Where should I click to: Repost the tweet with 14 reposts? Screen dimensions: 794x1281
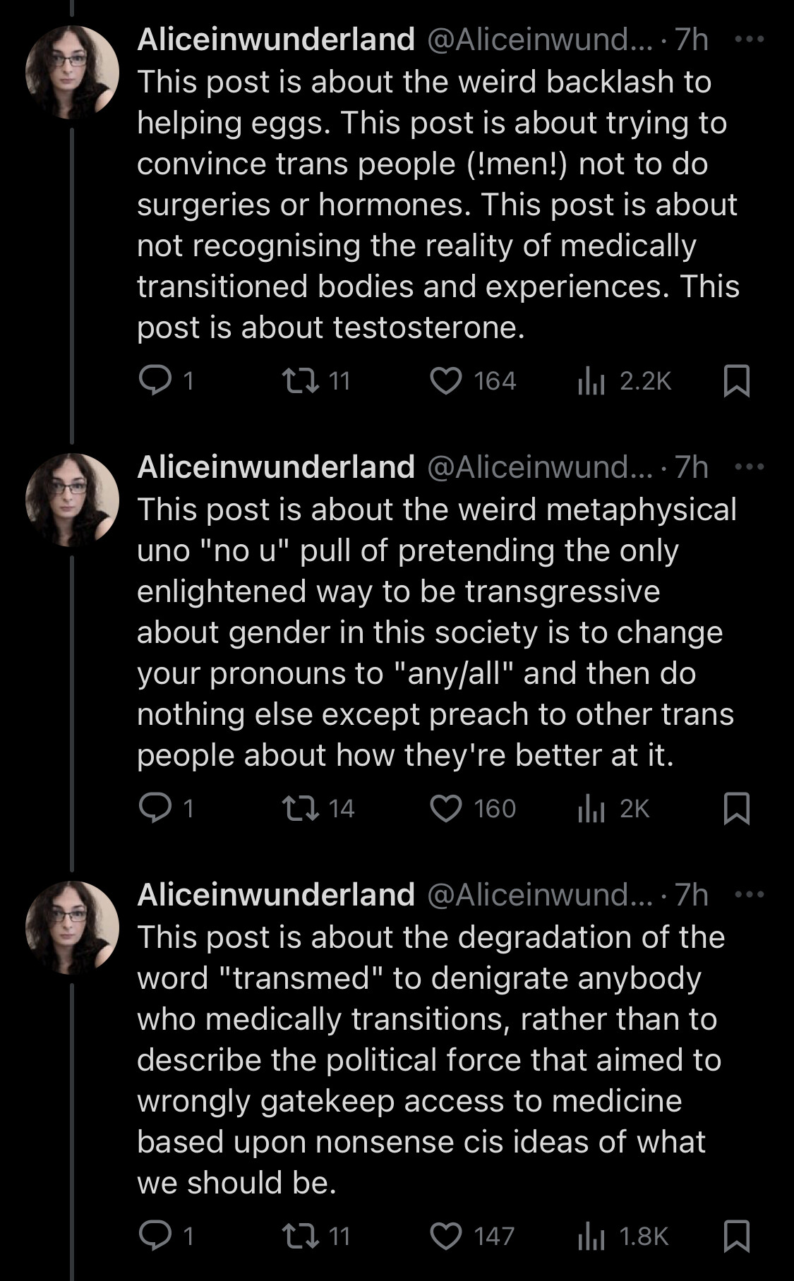pyautogui.click(x=295, y=809)
